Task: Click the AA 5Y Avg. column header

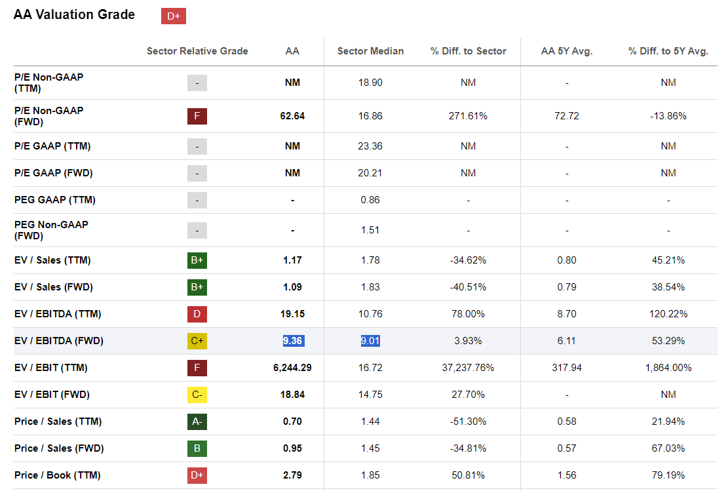Action: pos(566,51)
